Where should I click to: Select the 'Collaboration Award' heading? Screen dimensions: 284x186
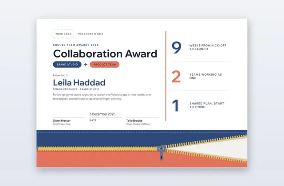click(x=105, y=54)
